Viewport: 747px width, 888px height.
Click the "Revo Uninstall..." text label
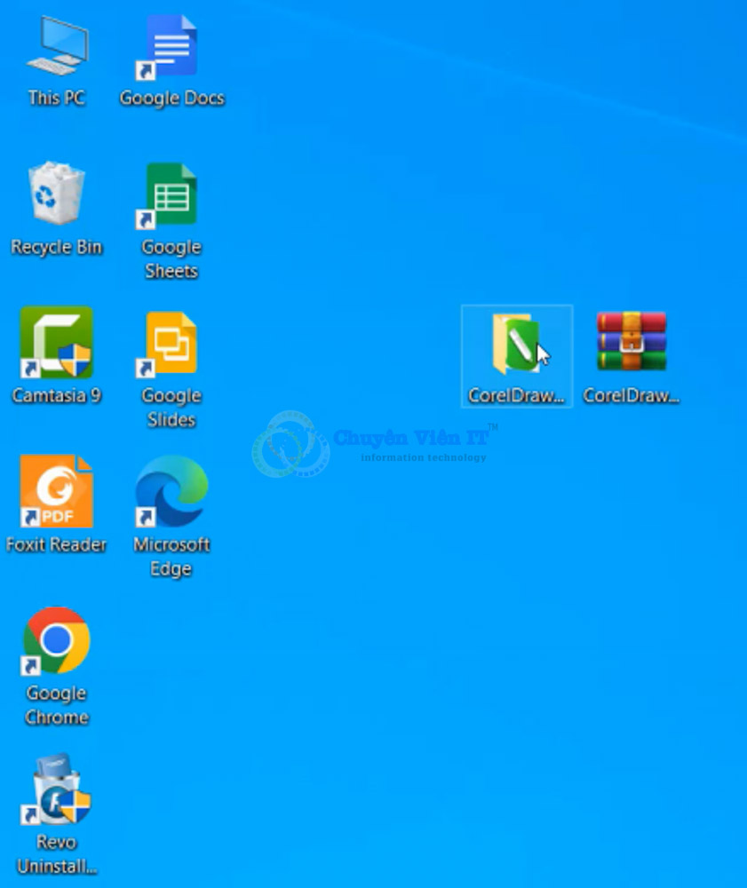click(x=57, y=854)
